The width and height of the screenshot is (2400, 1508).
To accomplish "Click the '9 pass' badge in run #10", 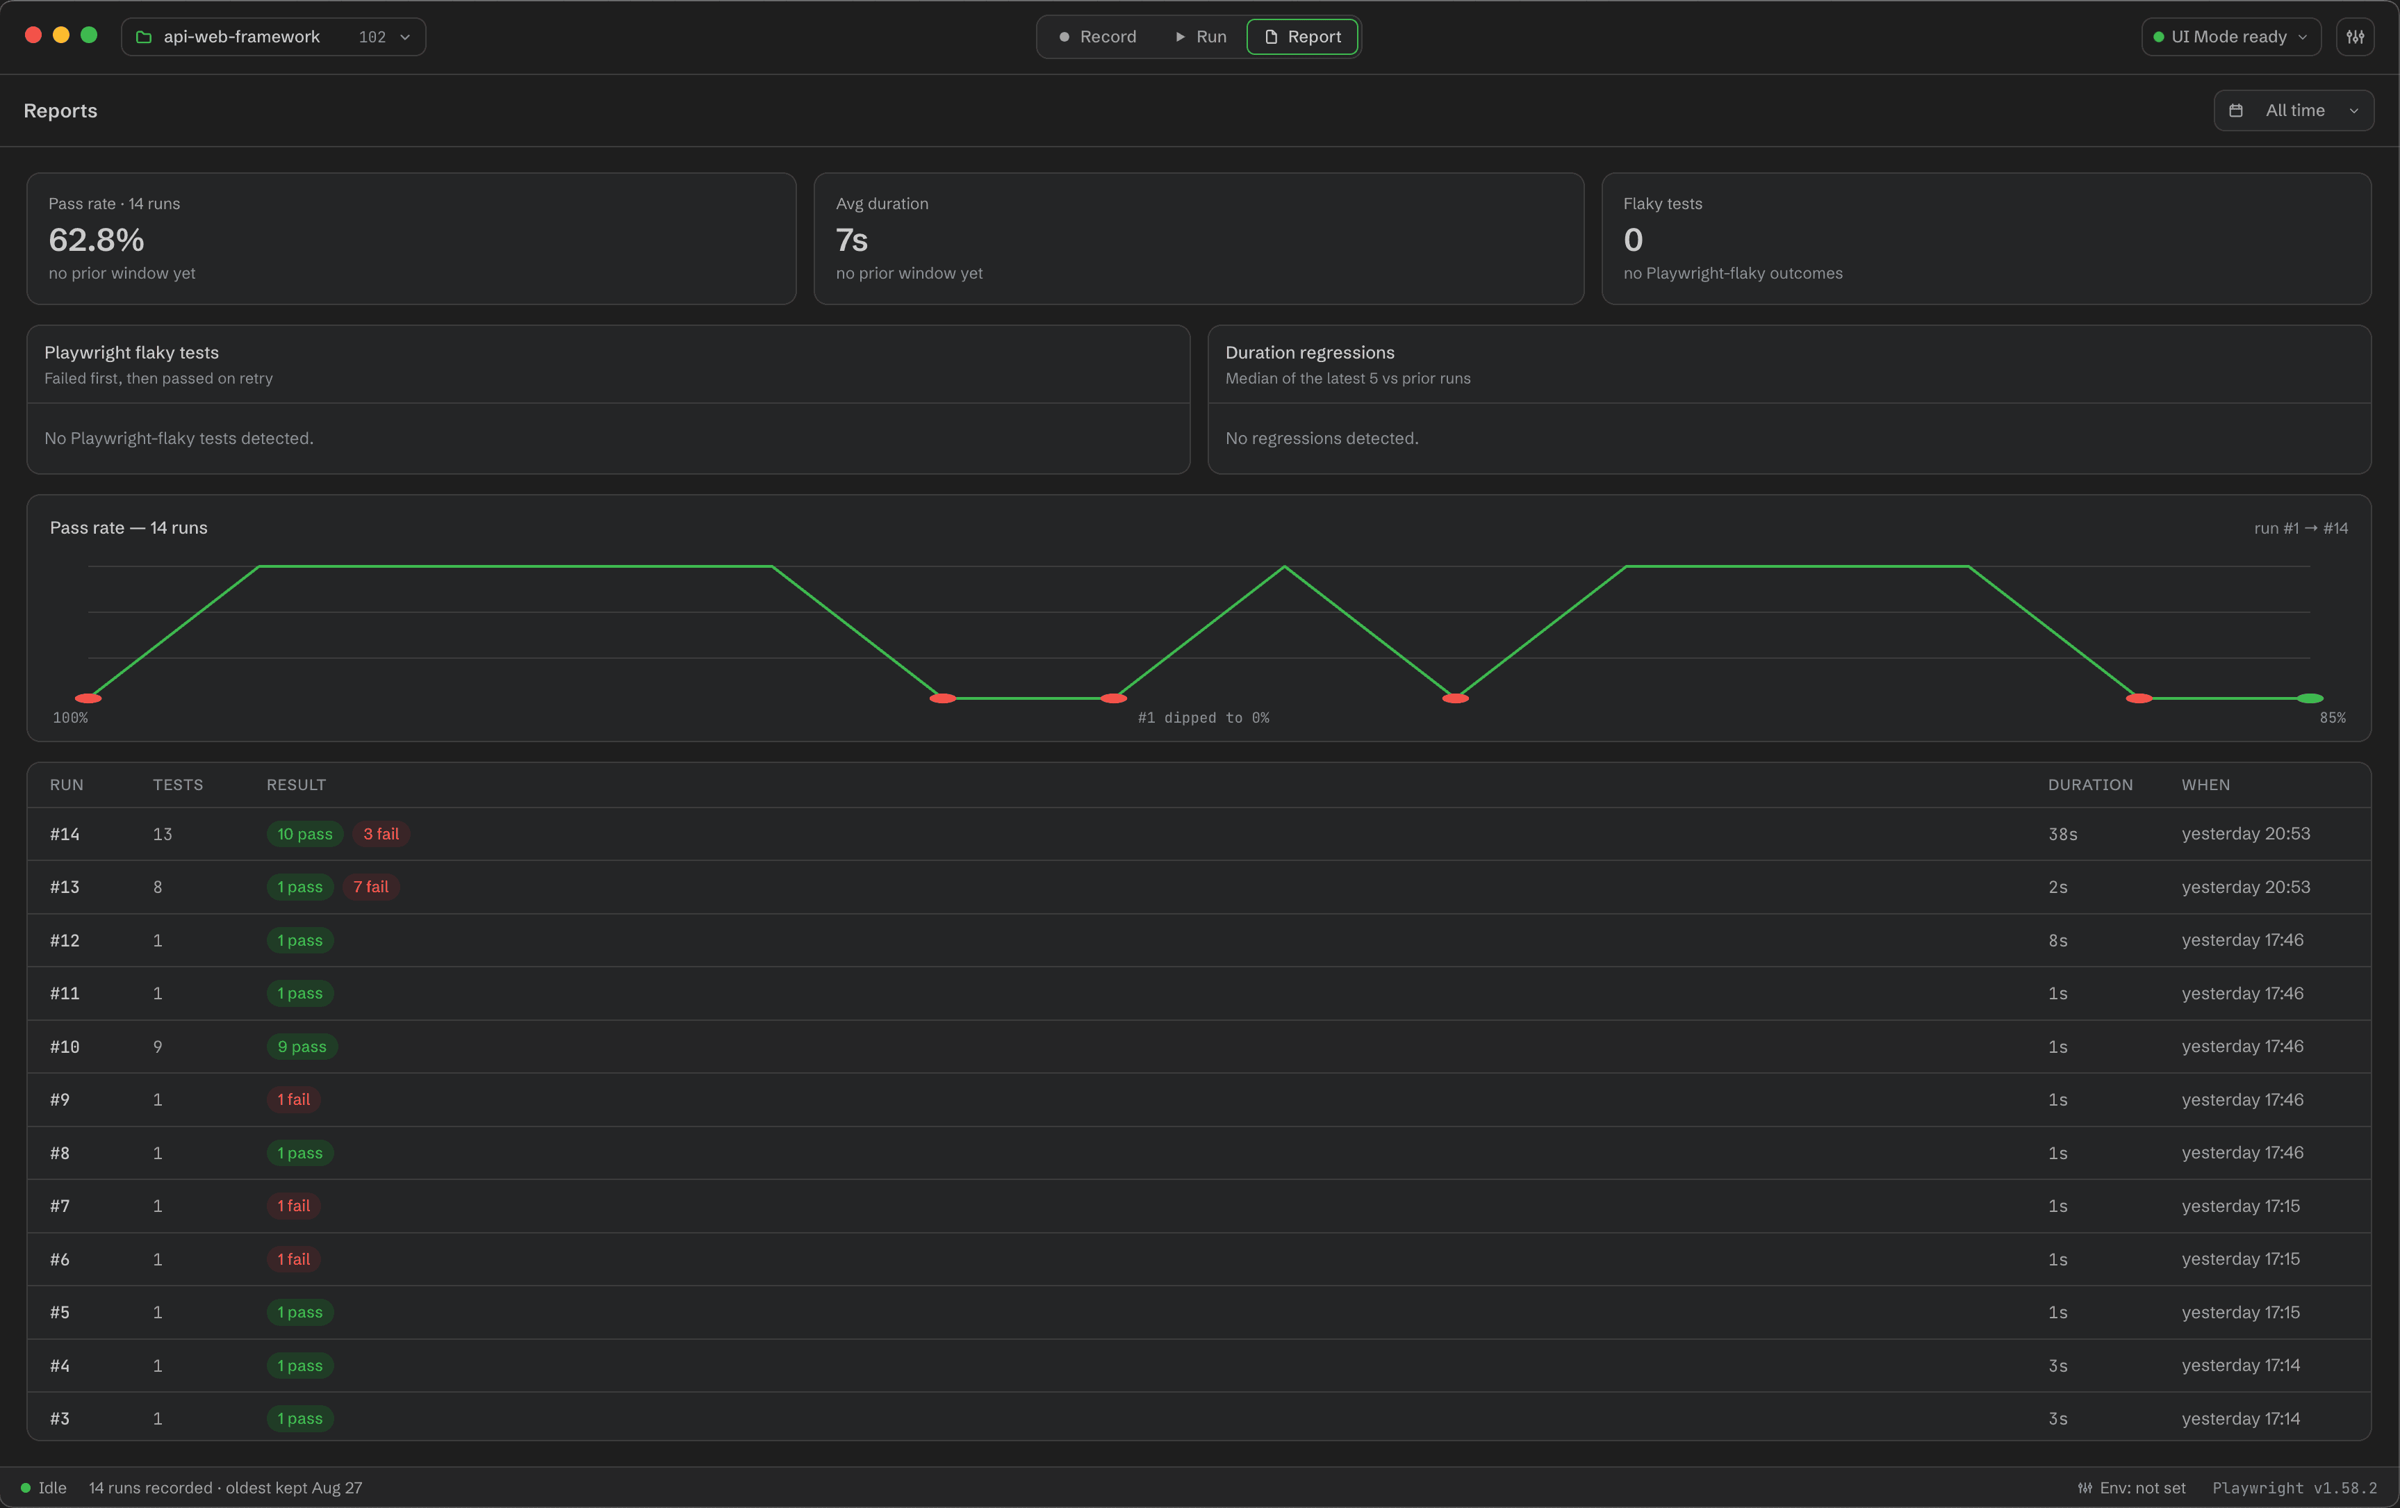I will pyautogui.click(x=302, y=1047).
